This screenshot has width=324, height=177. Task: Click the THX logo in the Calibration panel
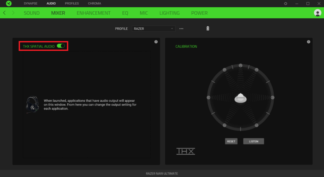(x=186, y=151)
